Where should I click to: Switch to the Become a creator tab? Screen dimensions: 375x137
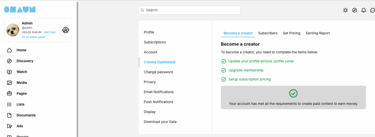238,33
